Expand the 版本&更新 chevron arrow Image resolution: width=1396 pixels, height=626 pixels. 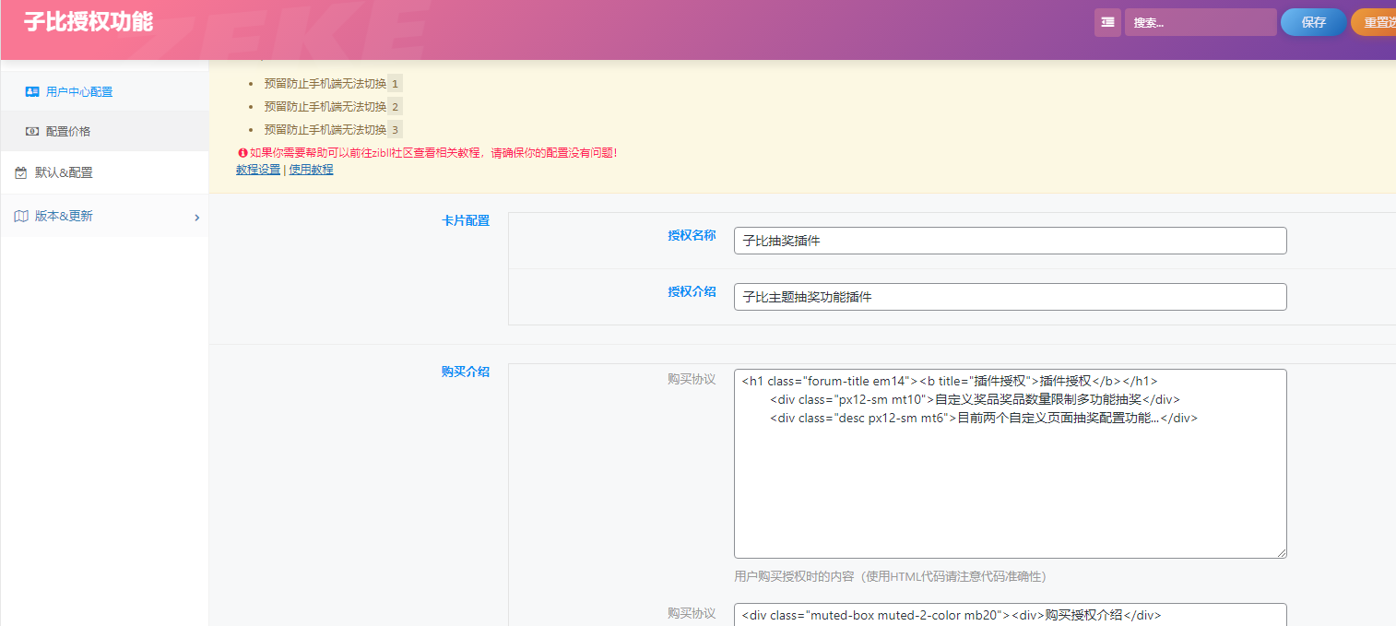[x=195, y=217]
